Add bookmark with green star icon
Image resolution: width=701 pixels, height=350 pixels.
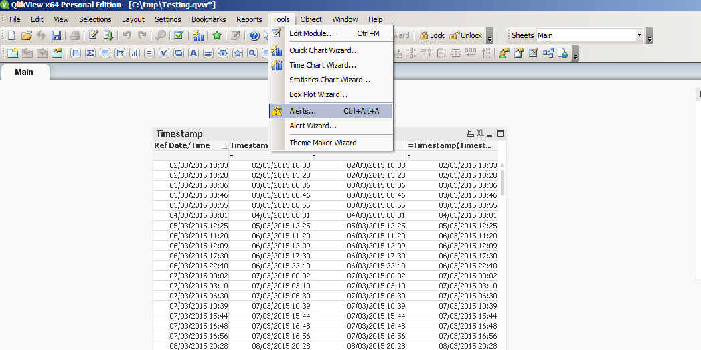[218, 35]
